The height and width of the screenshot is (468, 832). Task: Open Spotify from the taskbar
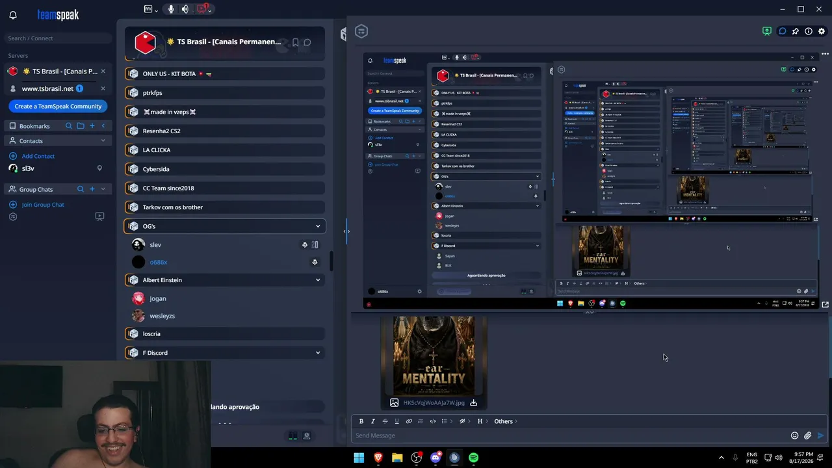[x=474, y=458]
